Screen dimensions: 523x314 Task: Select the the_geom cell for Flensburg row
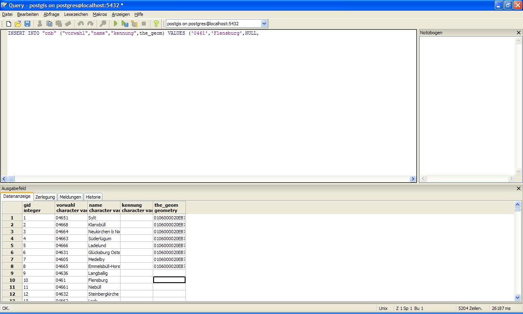click(169, 280)
